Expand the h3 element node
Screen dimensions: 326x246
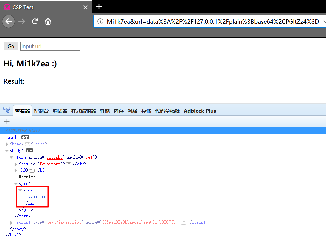pos(16,170)
